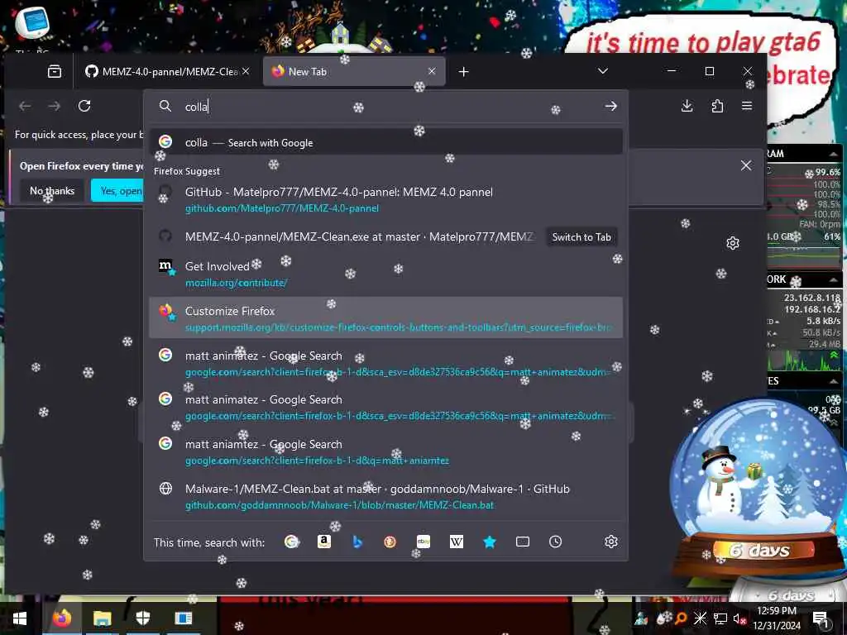Click Firefox in the taskbar
Screen dimensions: 847x635
click(61, 618)
